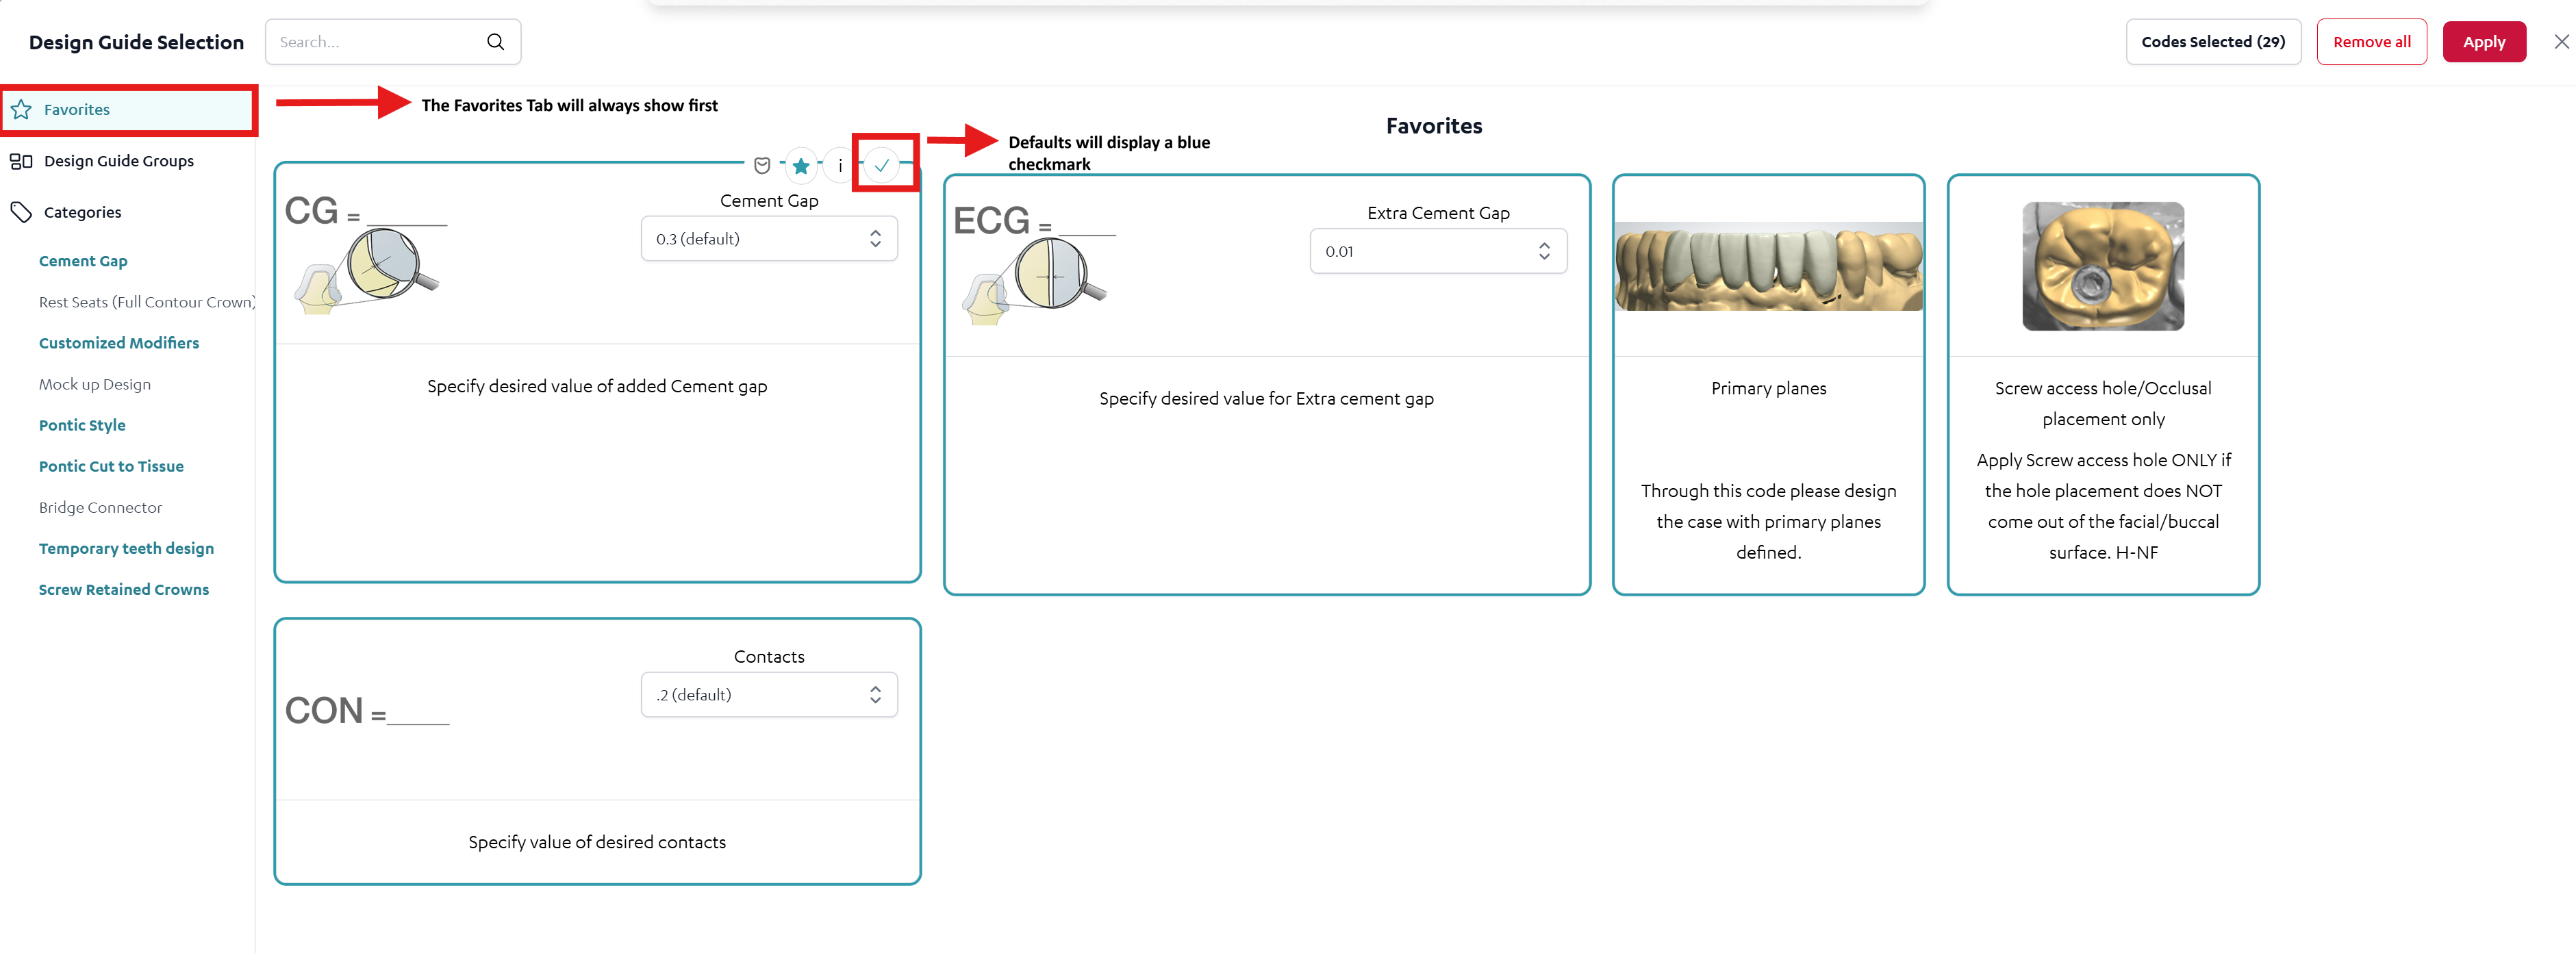
Task: Open the Cement Gap value dropdown
Action: click(x=769, y=239)
